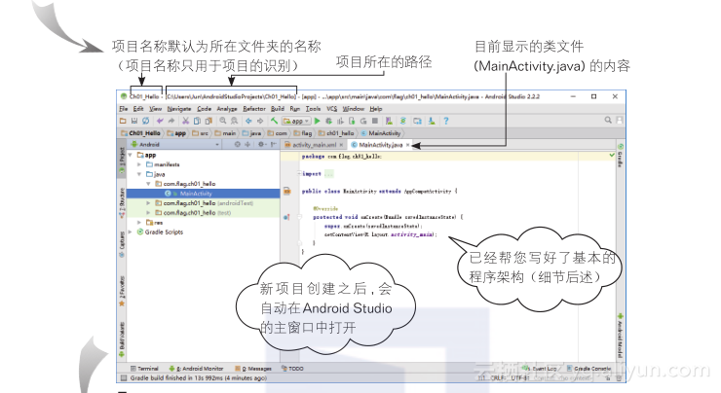
Task: Click the Ch01_Hello breadcrumb in navigation bar
Action: tap(140, 133)
